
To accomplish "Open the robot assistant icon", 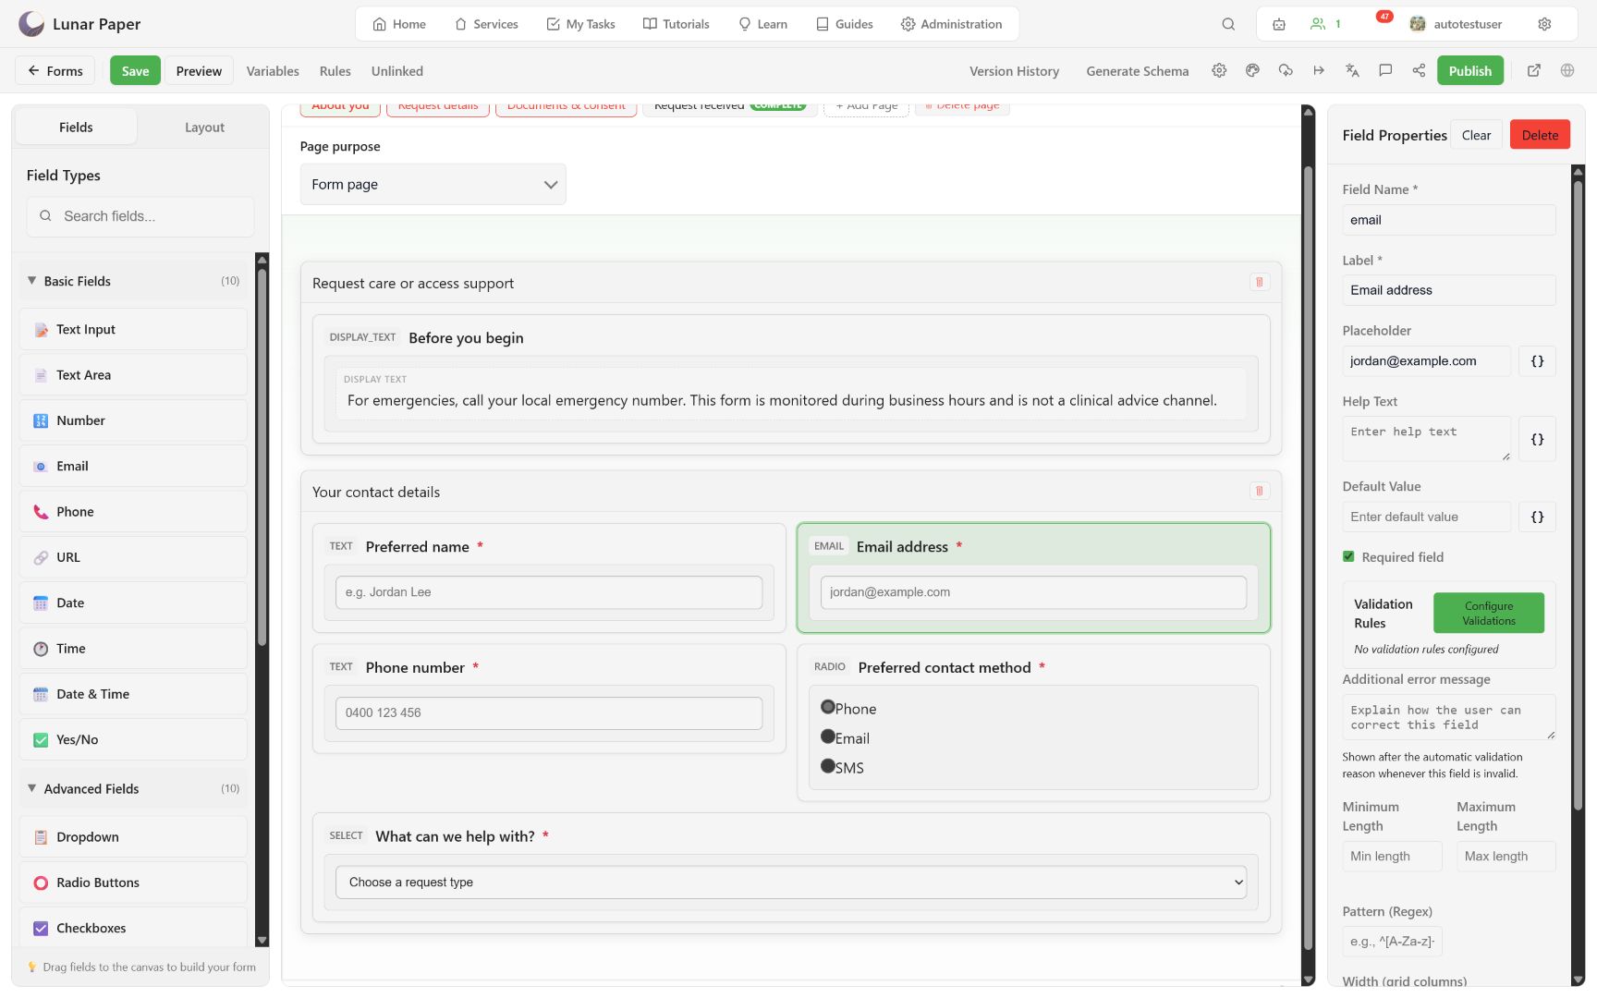I will point(1279,24).
